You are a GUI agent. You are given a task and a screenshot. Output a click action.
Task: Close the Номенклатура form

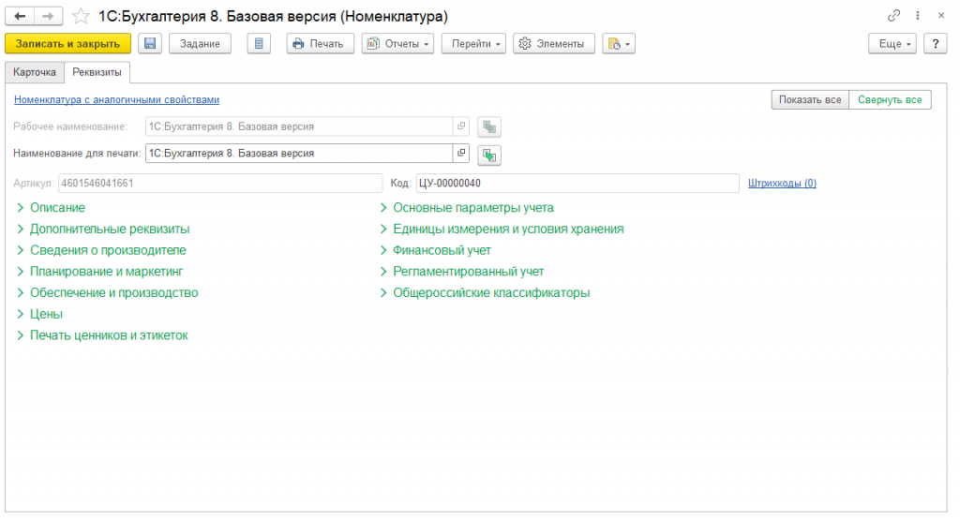coord(941,16)
